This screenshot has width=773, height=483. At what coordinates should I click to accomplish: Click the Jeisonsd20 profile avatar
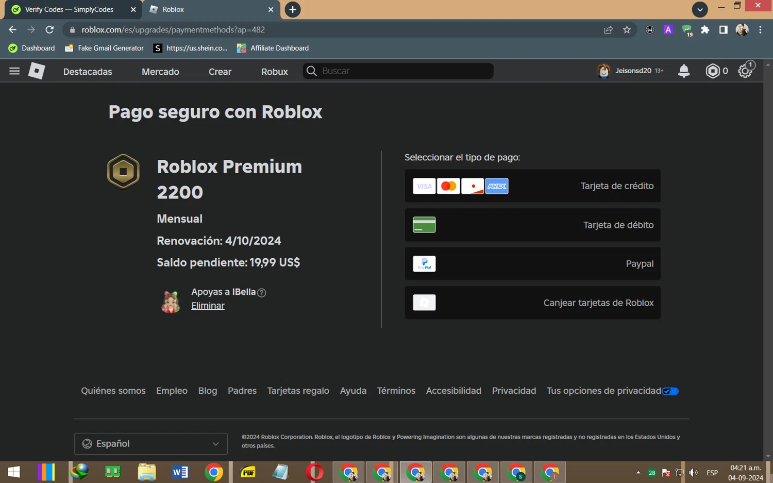(603, 71)
